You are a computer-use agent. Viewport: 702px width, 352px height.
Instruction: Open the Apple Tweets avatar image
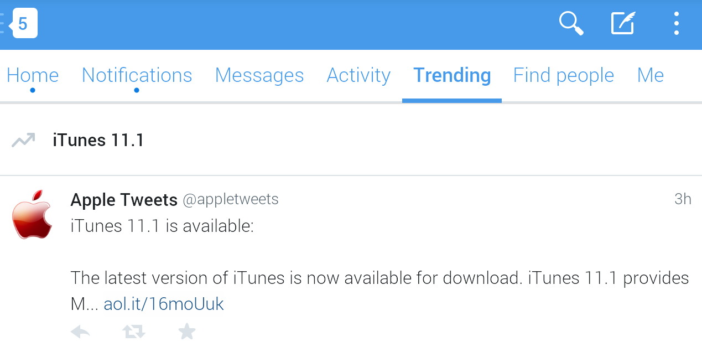32,215
